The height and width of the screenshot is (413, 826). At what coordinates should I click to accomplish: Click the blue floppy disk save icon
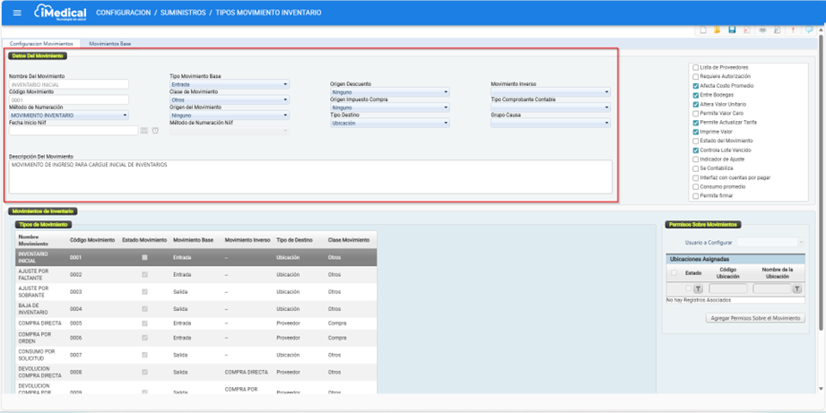(x=732, y=30)
